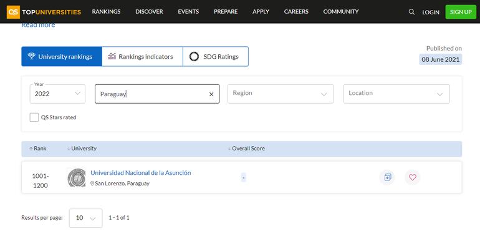Open the Universidad Nacional de la Asunción logo
Viewport: 480px width, 231px height.
coord(76,177)
